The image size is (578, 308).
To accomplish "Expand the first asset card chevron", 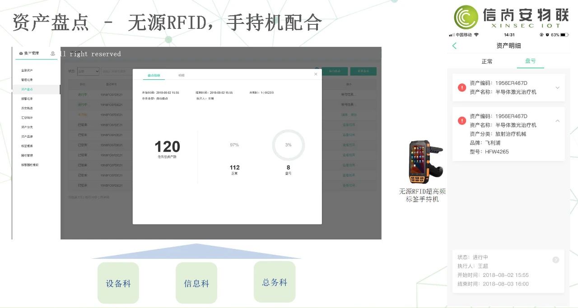I will click(557, 87).
